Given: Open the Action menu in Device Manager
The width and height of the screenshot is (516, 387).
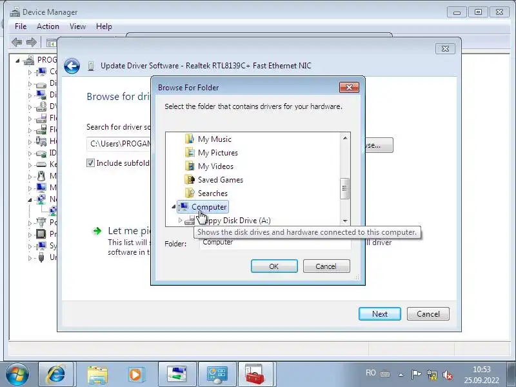Looking at the screenshot, I should coord(48,26).
